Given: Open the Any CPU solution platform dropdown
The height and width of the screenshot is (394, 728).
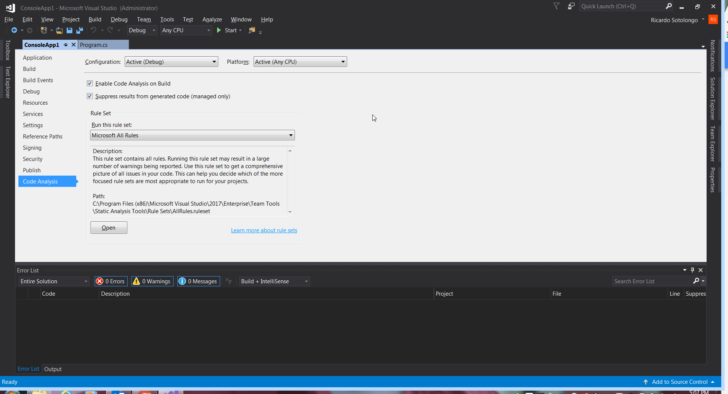Looking at the screenshot, I should point(186,30).
